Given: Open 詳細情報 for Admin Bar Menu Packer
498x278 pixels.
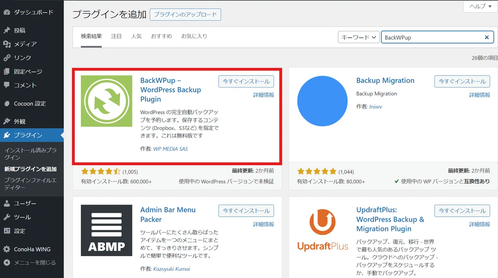Looking at the screenshot, I should [264, 224].
